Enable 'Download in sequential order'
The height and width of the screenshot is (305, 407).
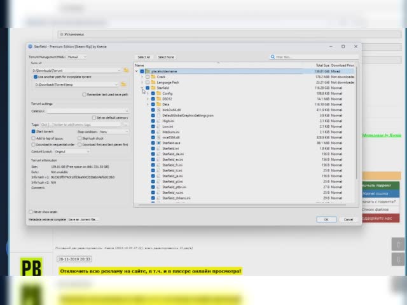(x=33, y=145)
